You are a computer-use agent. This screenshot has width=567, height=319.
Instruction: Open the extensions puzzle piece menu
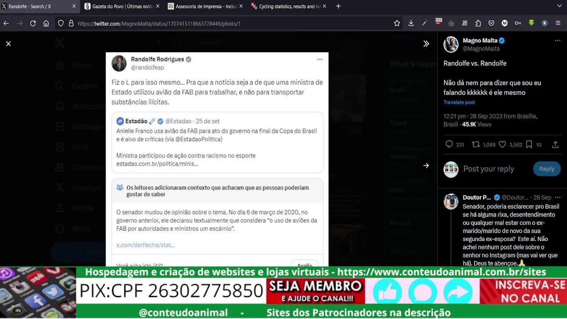point(478,23)
